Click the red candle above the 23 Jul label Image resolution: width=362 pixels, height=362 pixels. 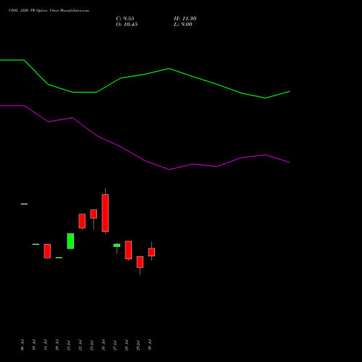(93, 214)
